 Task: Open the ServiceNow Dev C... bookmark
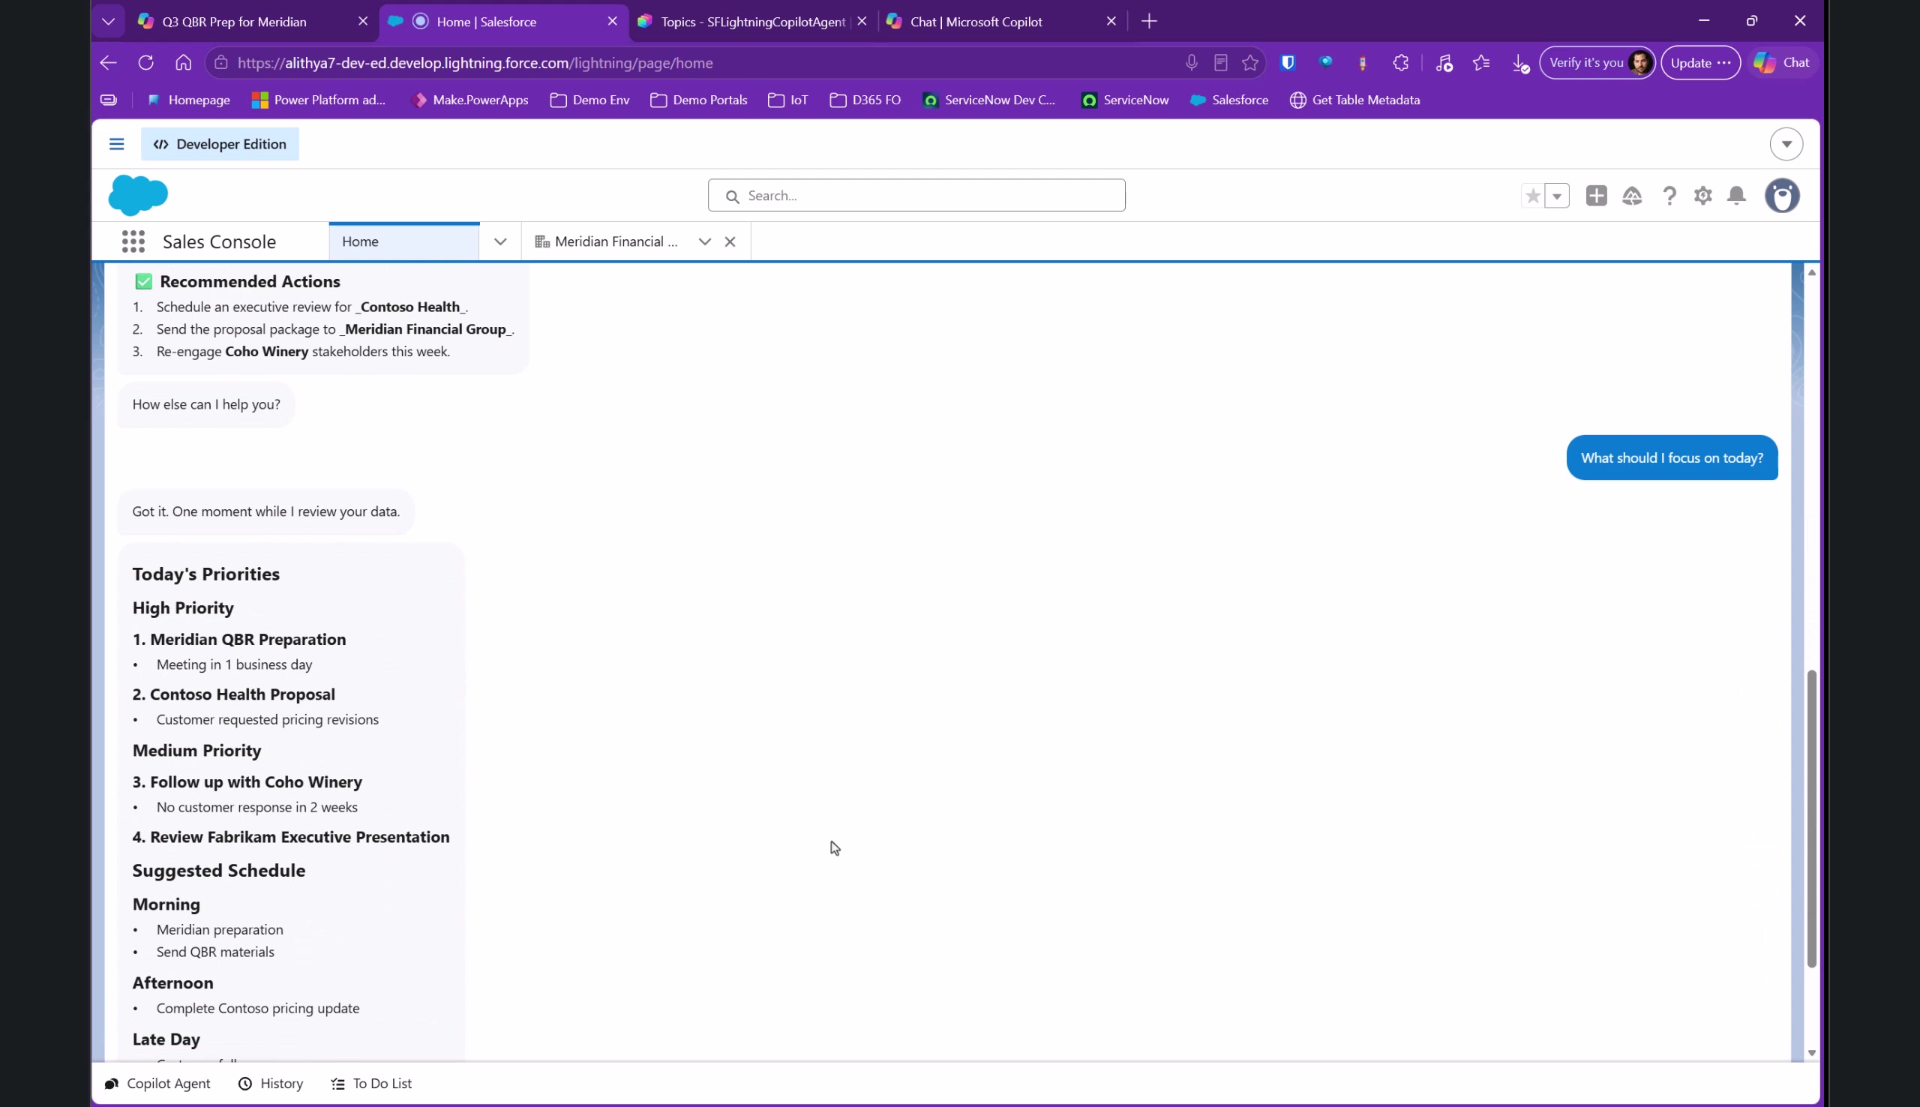(989, 100)
